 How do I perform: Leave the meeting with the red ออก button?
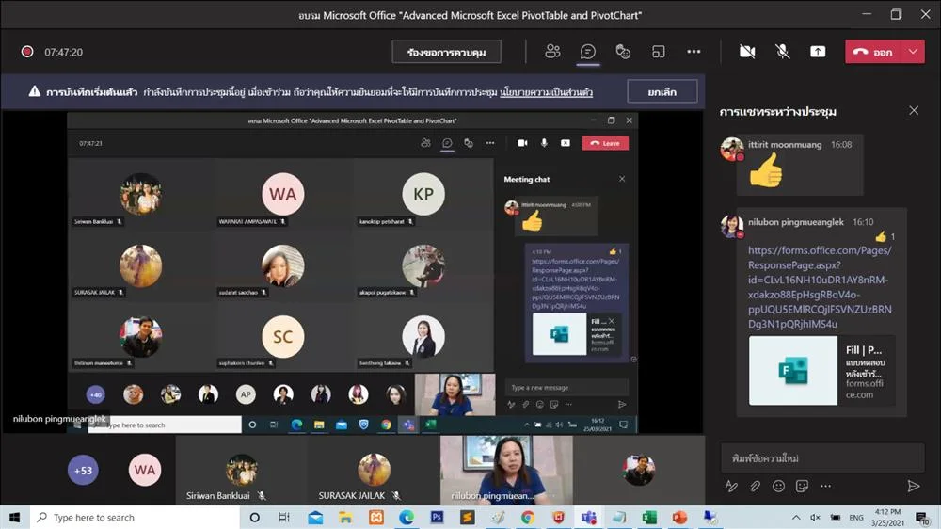873,52
